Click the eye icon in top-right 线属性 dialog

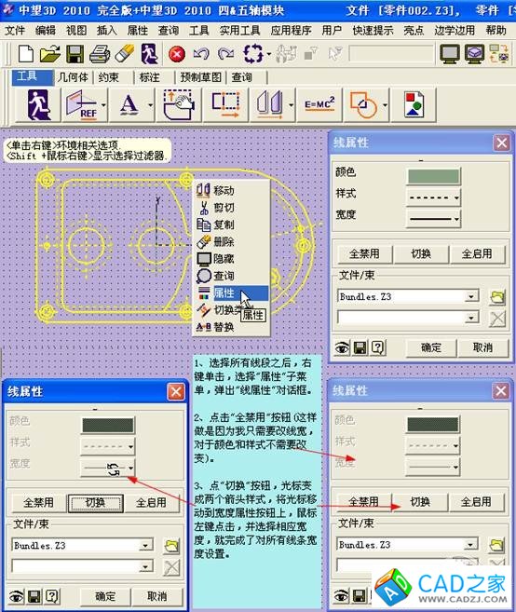click(342, 347)
